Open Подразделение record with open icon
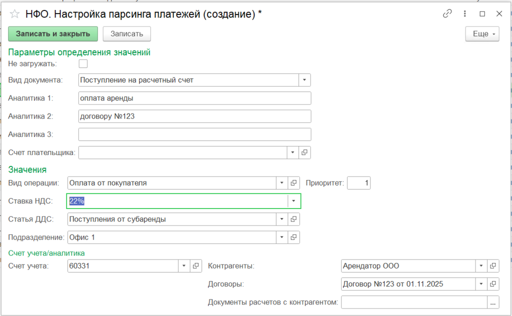Viewport: 512px width, 316px height. (x=294, y=237)
